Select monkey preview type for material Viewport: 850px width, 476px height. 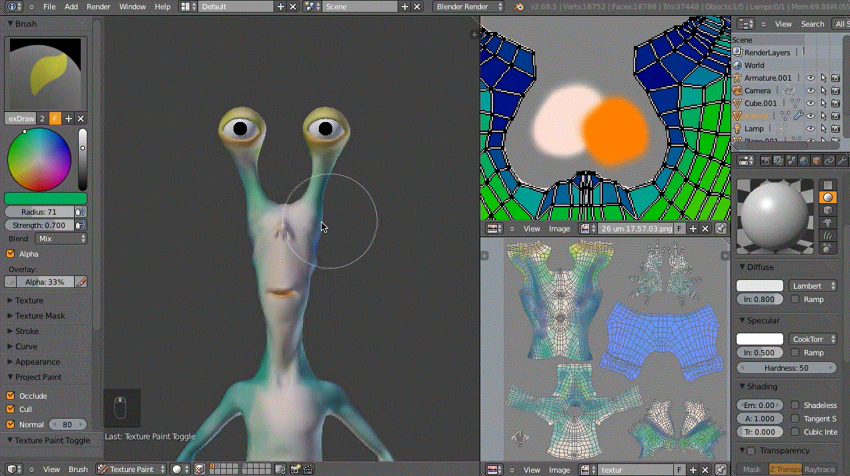(x=828, y=223)
